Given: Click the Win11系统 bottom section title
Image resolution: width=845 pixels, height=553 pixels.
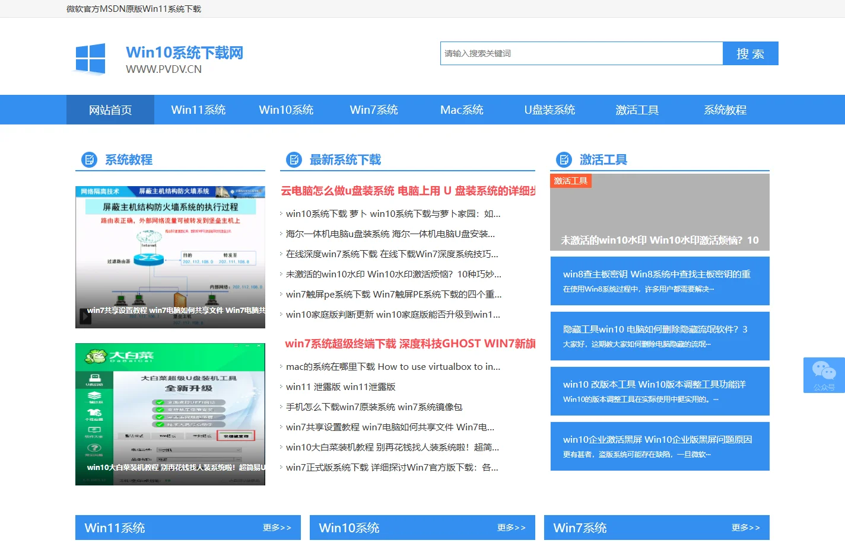Looking at the screenshot, I should pyautogui.click(x=115, y=528).
